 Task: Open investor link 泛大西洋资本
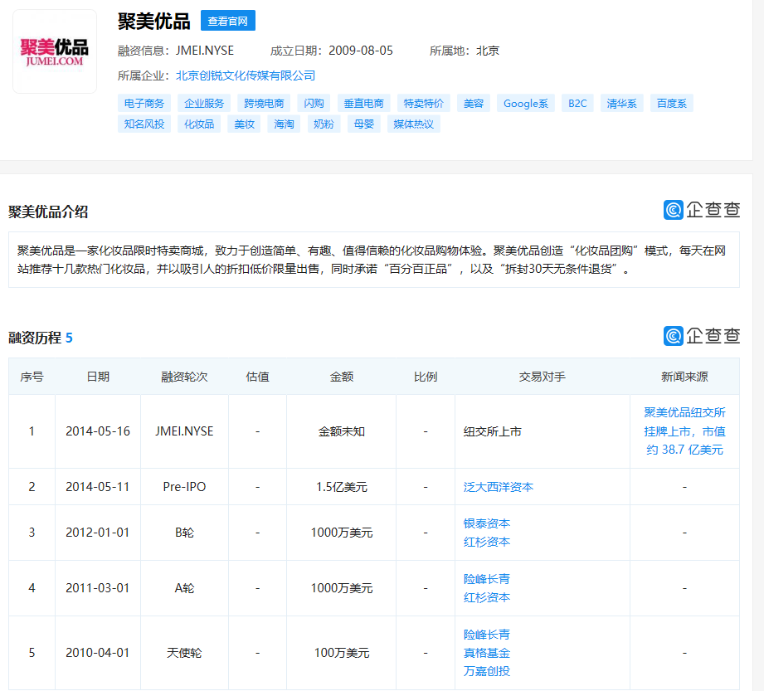tap(499, 487)
